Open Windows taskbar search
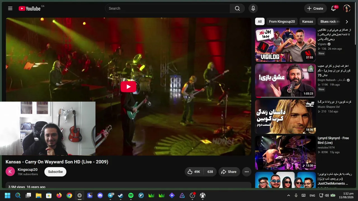This screenshot has width=358, height=201. [x=18, y=195]
